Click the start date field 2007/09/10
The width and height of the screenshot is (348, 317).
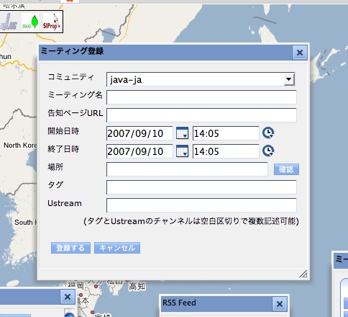(x=139, y=133)
